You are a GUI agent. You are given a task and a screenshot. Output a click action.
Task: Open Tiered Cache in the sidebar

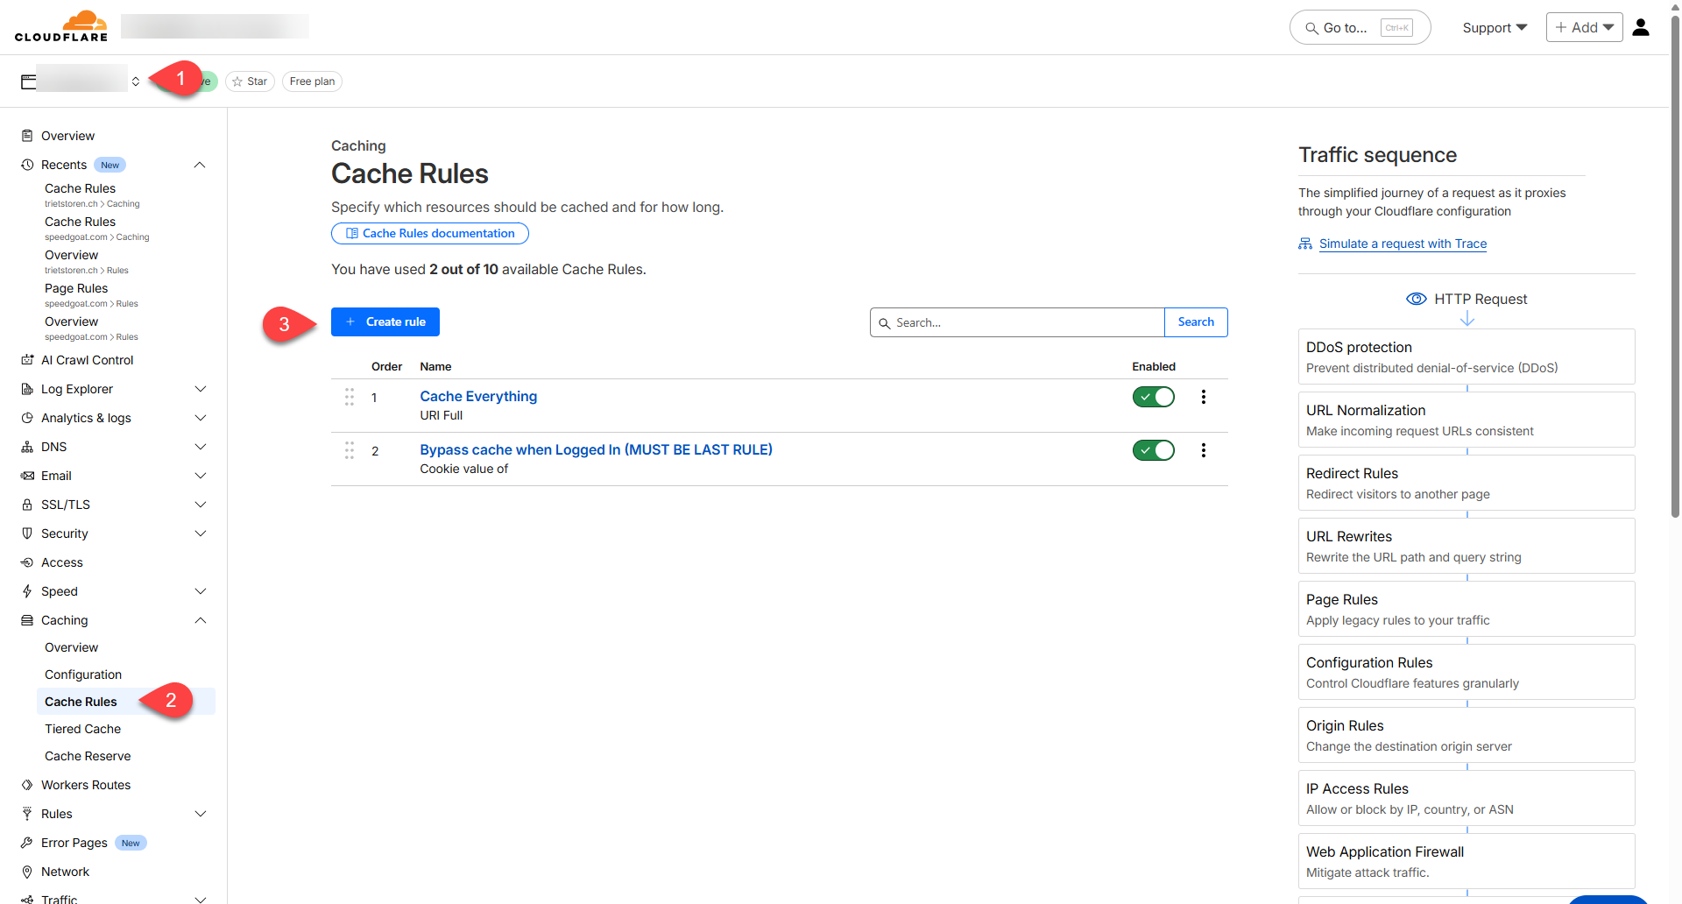[x=83, y=729]
